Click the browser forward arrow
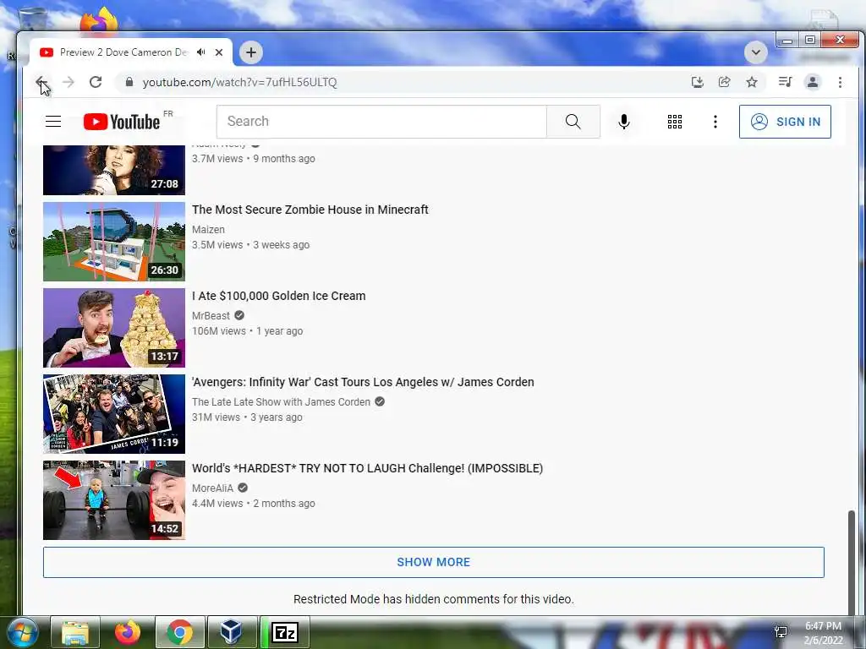This screenshot has height=649, width=866. (x=68, y=82)
